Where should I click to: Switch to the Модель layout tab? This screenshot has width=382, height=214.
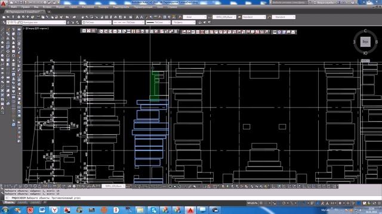[x=9, y=202]
